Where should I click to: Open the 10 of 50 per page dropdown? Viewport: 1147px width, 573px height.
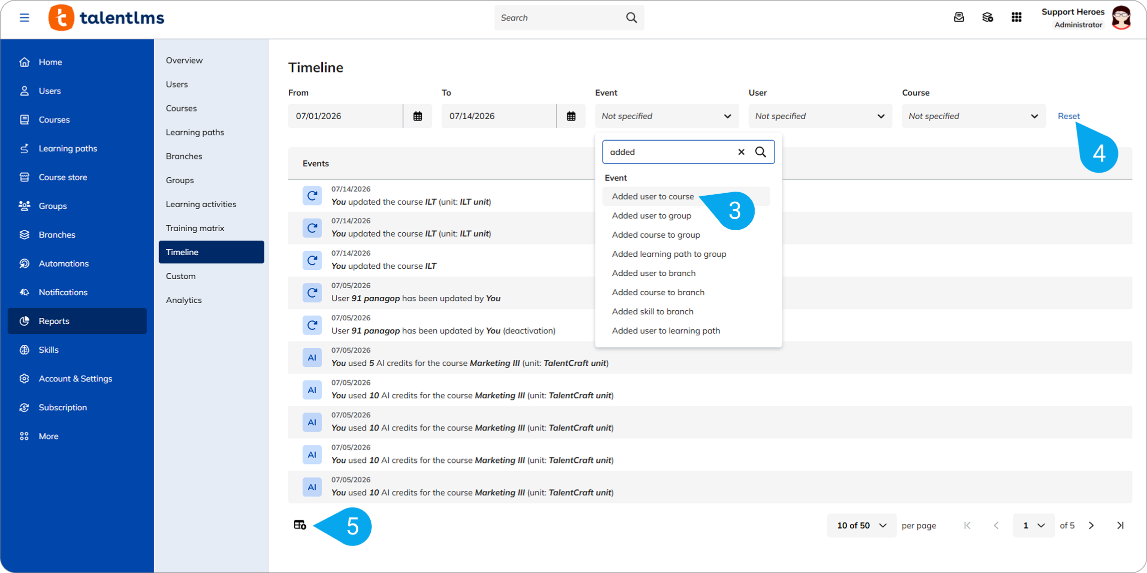tap(861, 525)
